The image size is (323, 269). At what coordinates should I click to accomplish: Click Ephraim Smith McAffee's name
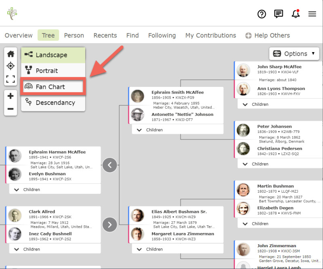coord(177,92)
